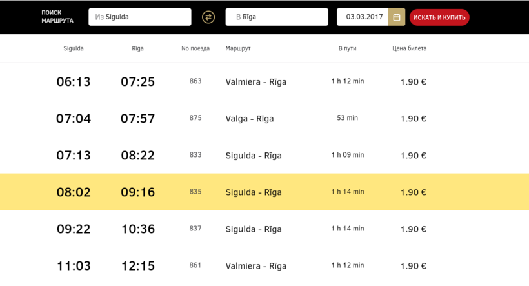Click the Маршрут column header
Image resolution: width=529 pixels, height=286 pixels.
pos(238,48)
